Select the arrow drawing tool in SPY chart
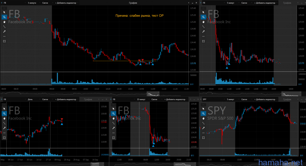306x166 pixels. pyautogui.click(x=203, y=128)
